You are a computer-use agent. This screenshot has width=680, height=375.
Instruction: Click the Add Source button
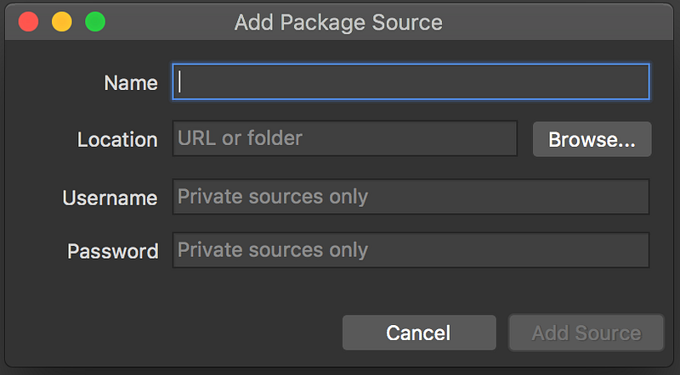(x=586, y=333)
